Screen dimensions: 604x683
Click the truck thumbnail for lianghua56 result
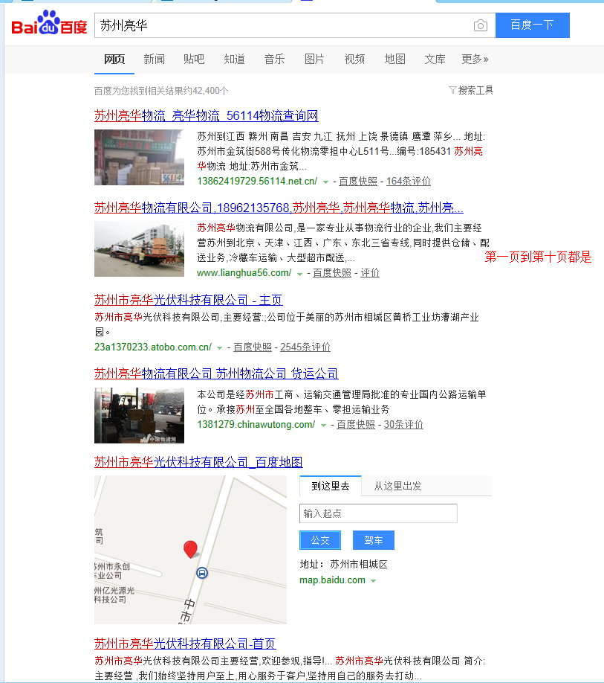pos(139,248)
